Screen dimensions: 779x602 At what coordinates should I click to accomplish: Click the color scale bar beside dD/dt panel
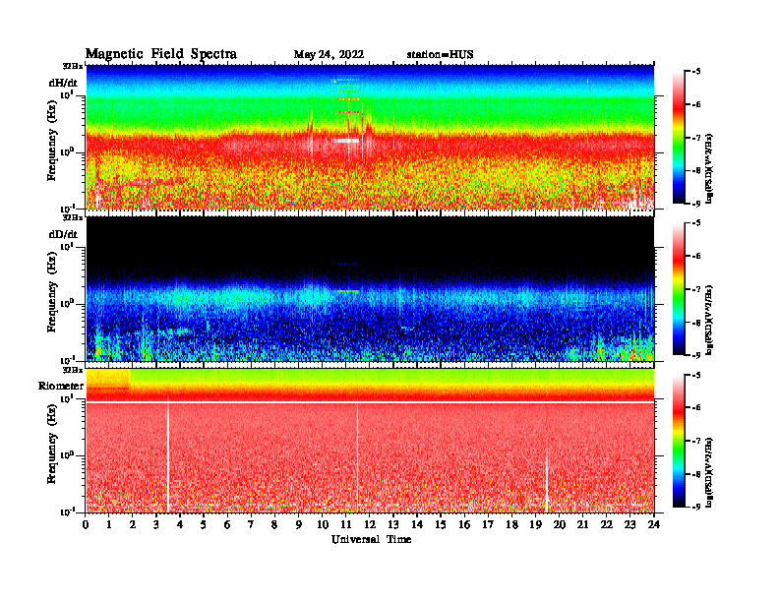679,289
